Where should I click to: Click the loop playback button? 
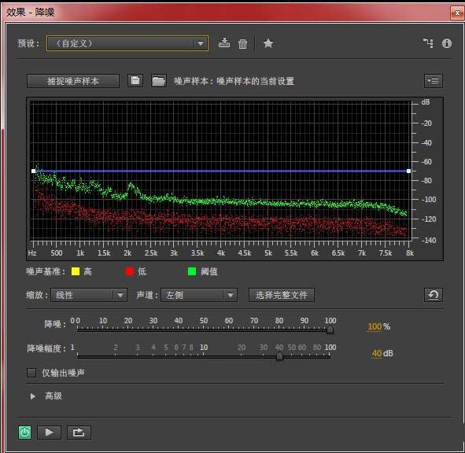point(79,433)
